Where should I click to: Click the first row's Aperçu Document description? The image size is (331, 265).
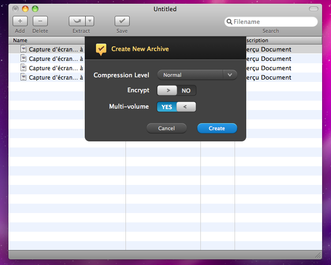(x=269, y=50)
